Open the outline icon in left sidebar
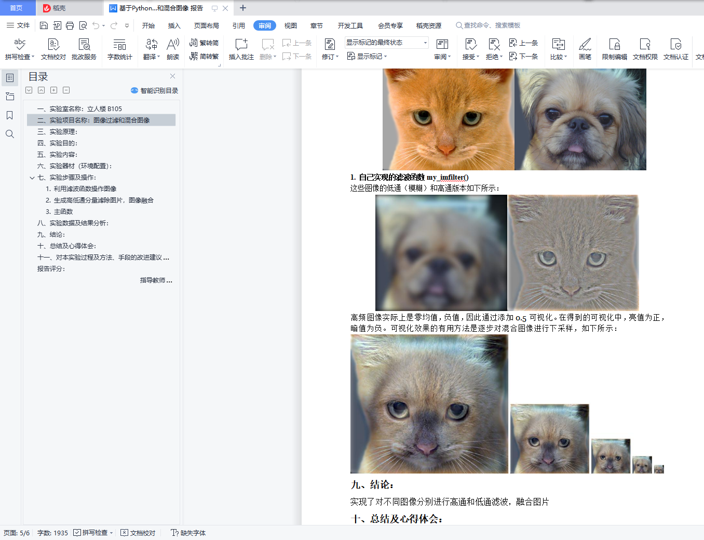This screenshot has height=540, width=704. (10, 78)
